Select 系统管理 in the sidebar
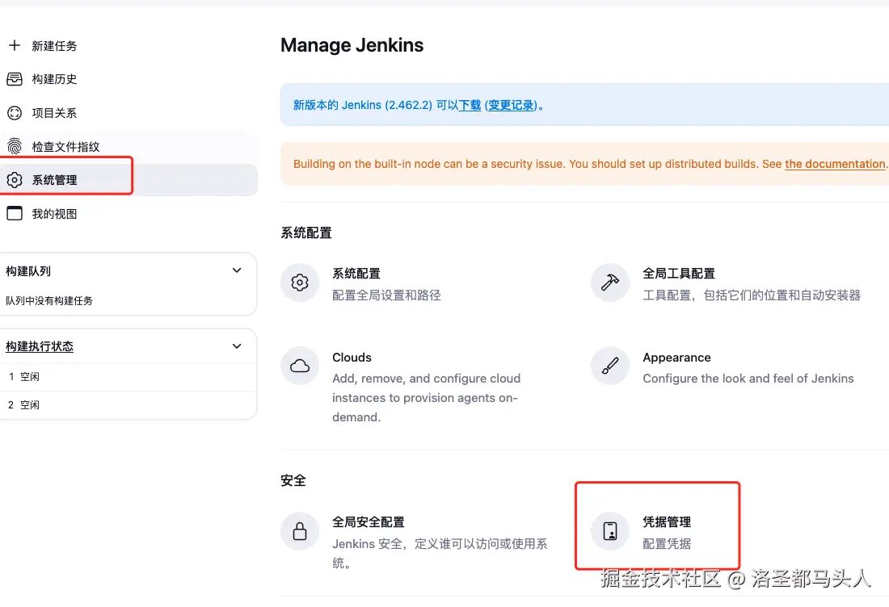This screenshot has height=607, width=889. pyautogui.click(x=54, y=180)
